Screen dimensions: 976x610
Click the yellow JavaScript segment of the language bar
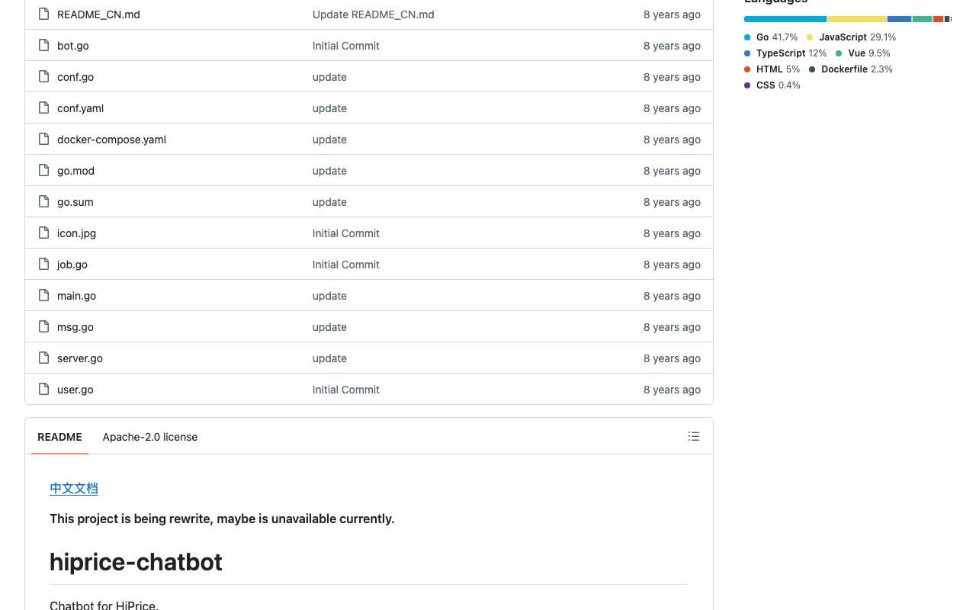(x=857, y=19)
